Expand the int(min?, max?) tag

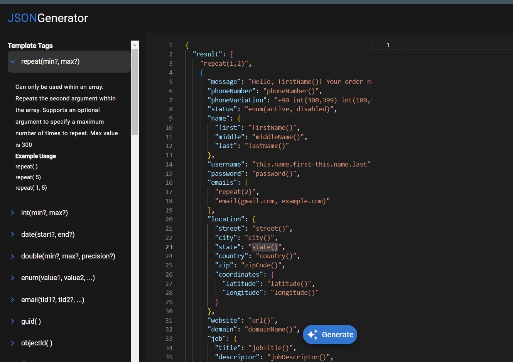69,213
